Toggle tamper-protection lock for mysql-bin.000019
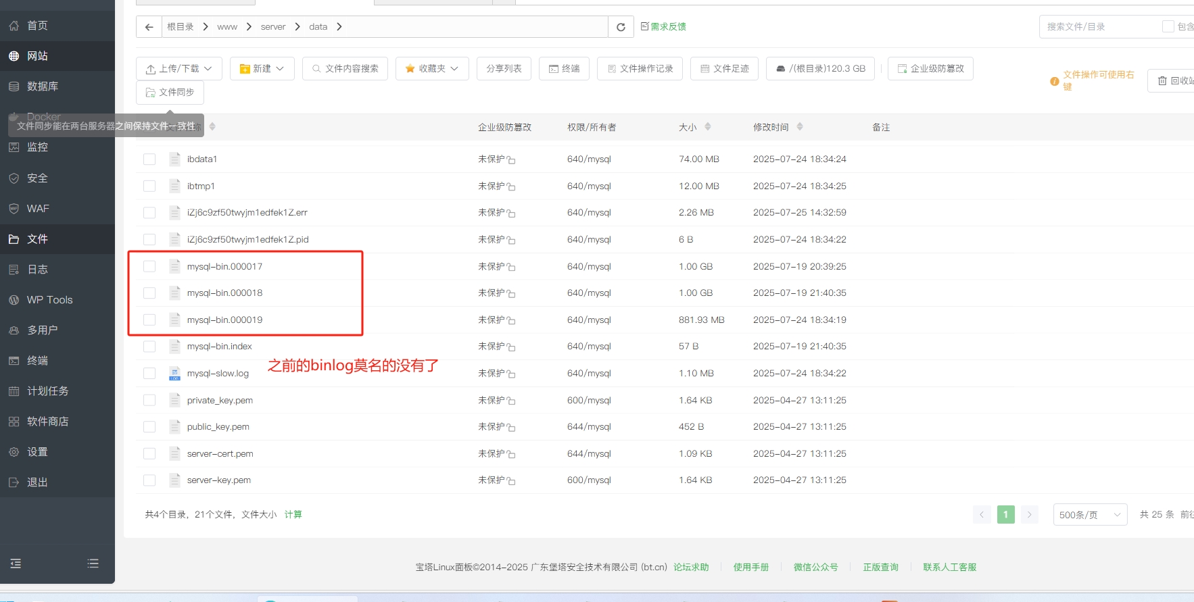The image size is (1194, 602). click(x=511, y=321)
